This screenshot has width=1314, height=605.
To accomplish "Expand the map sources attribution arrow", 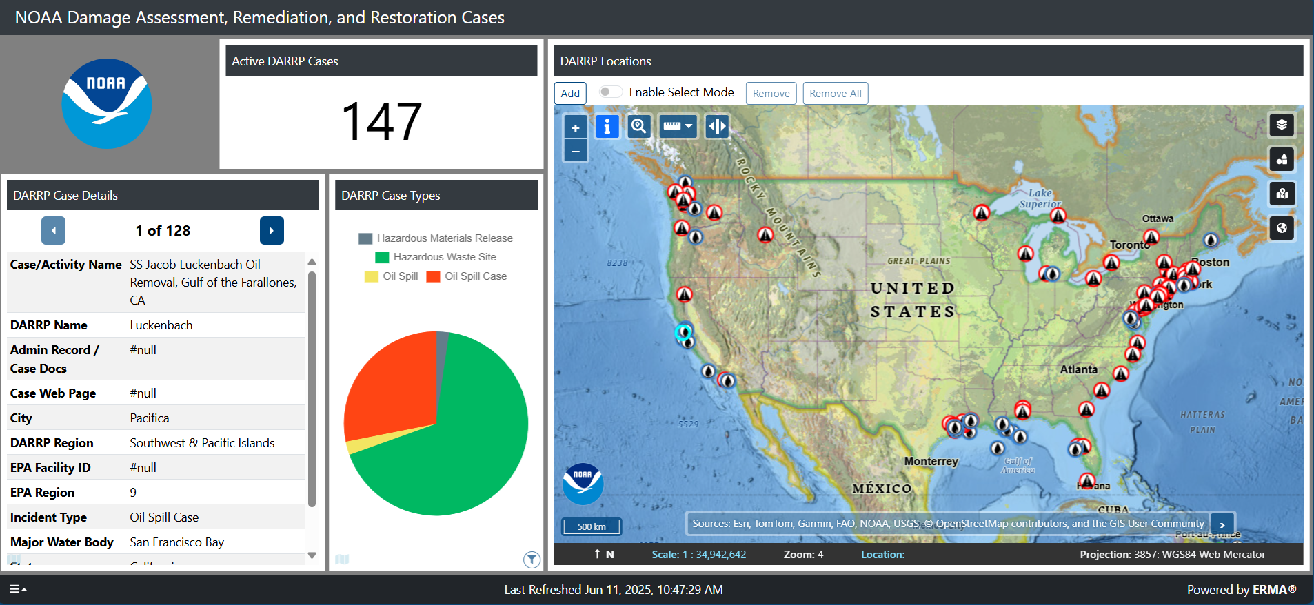I will pos(1222,524).
